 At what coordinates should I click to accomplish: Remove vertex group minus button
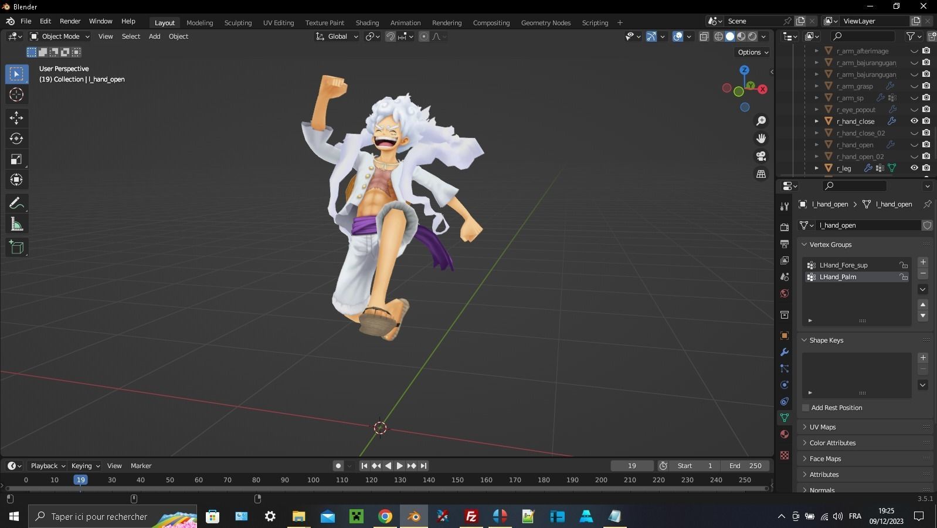coord(923,274)
